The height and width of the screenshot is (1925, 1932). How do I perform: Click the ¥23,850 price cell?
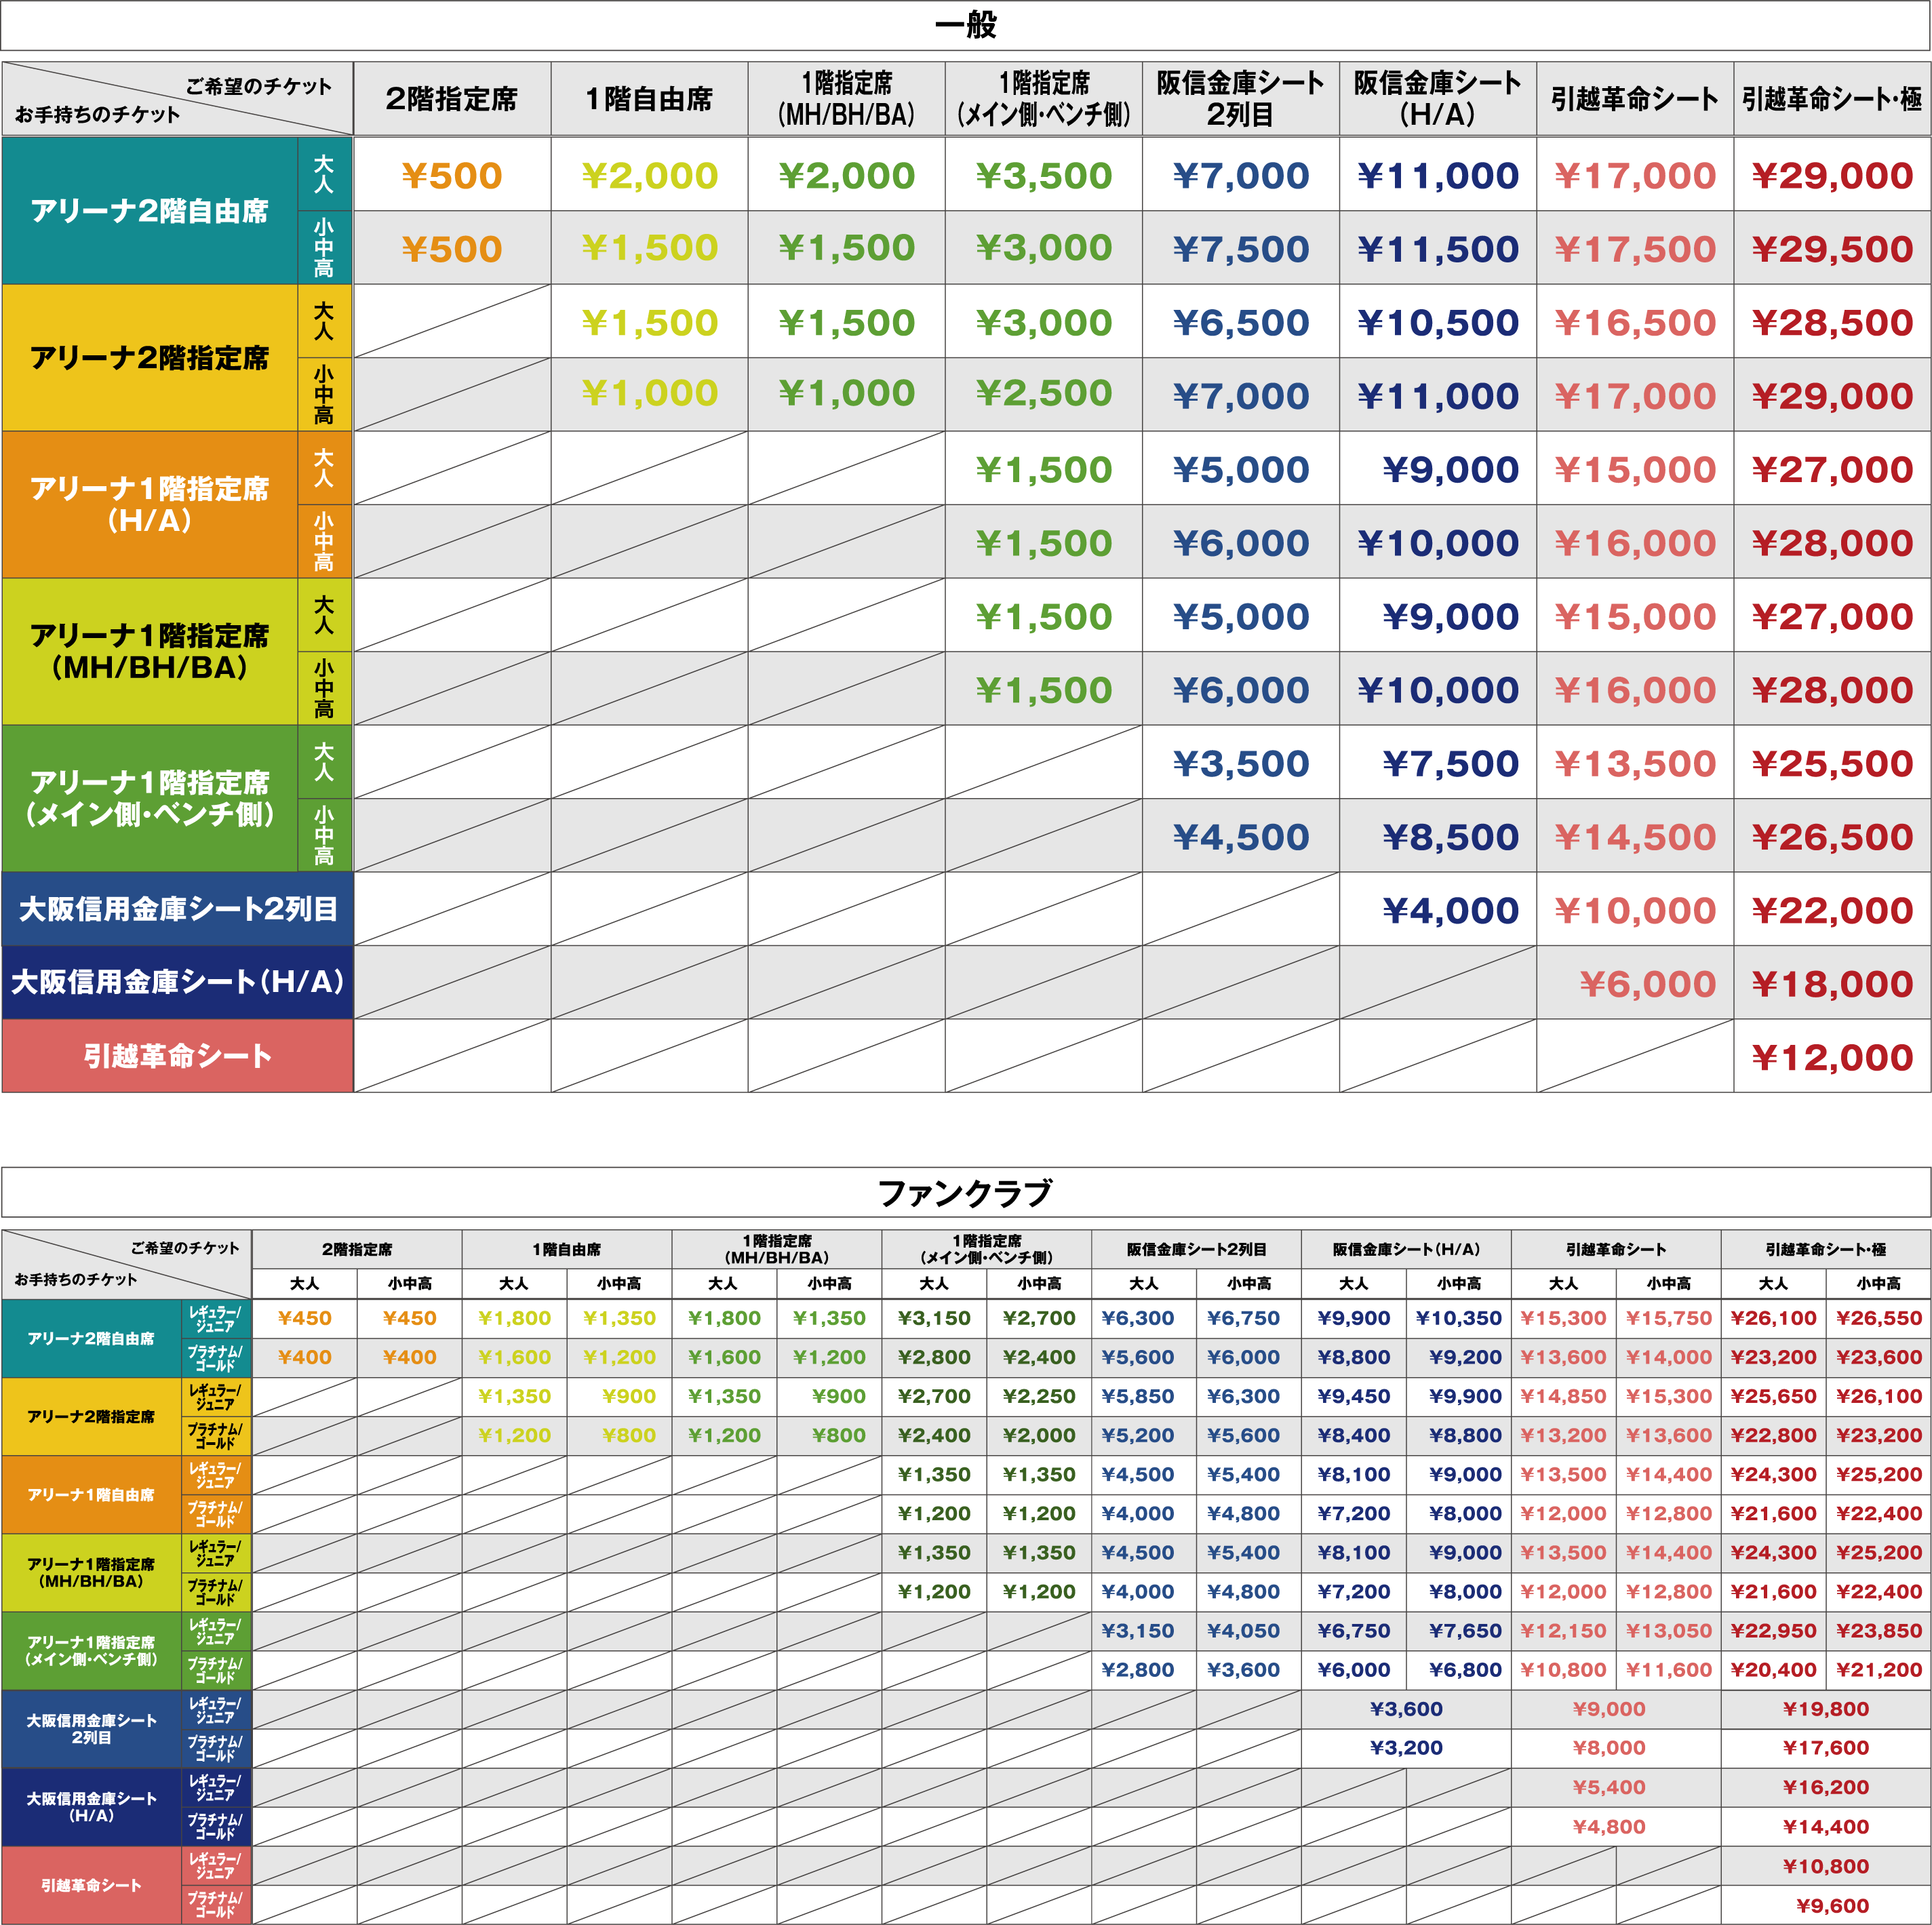click(x=1879, y=1631)
